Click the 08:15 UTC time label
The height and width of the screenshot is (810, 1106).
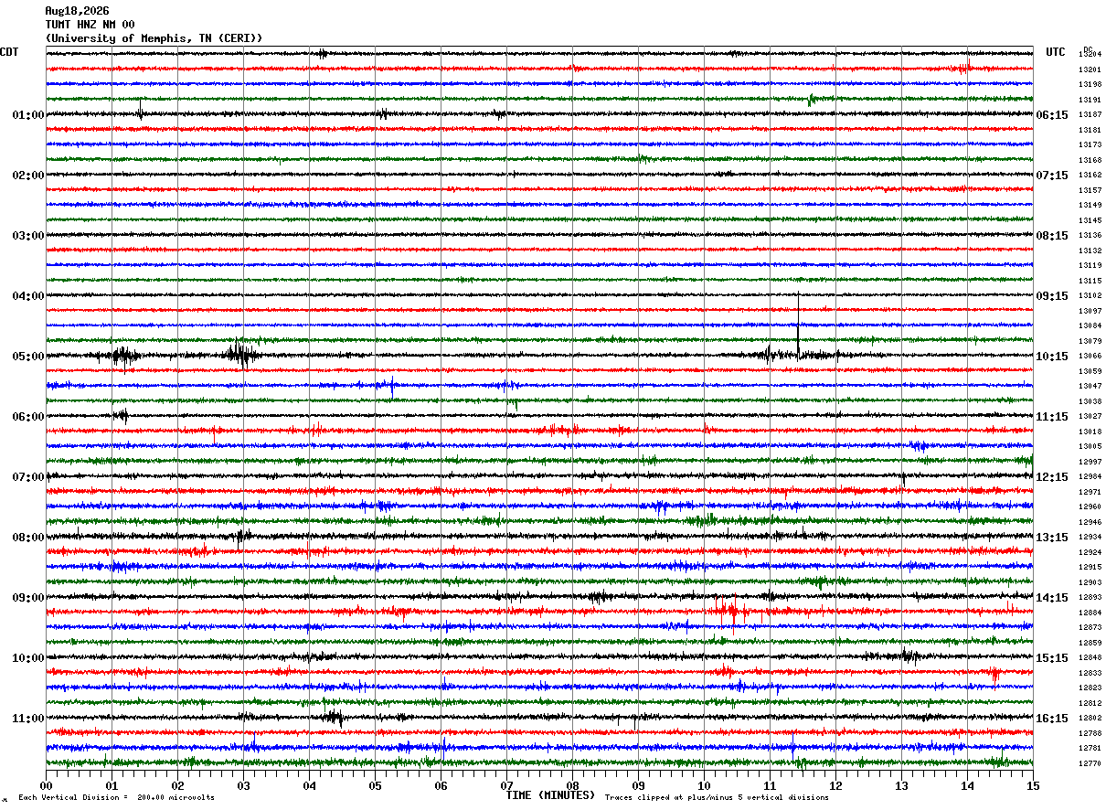click(x=1052, y=236)
